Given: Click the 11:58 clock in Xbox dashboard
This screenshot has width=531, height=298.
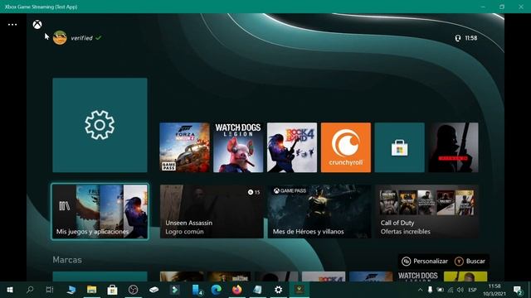Looking at the screenshot, I should click(471, 38).
